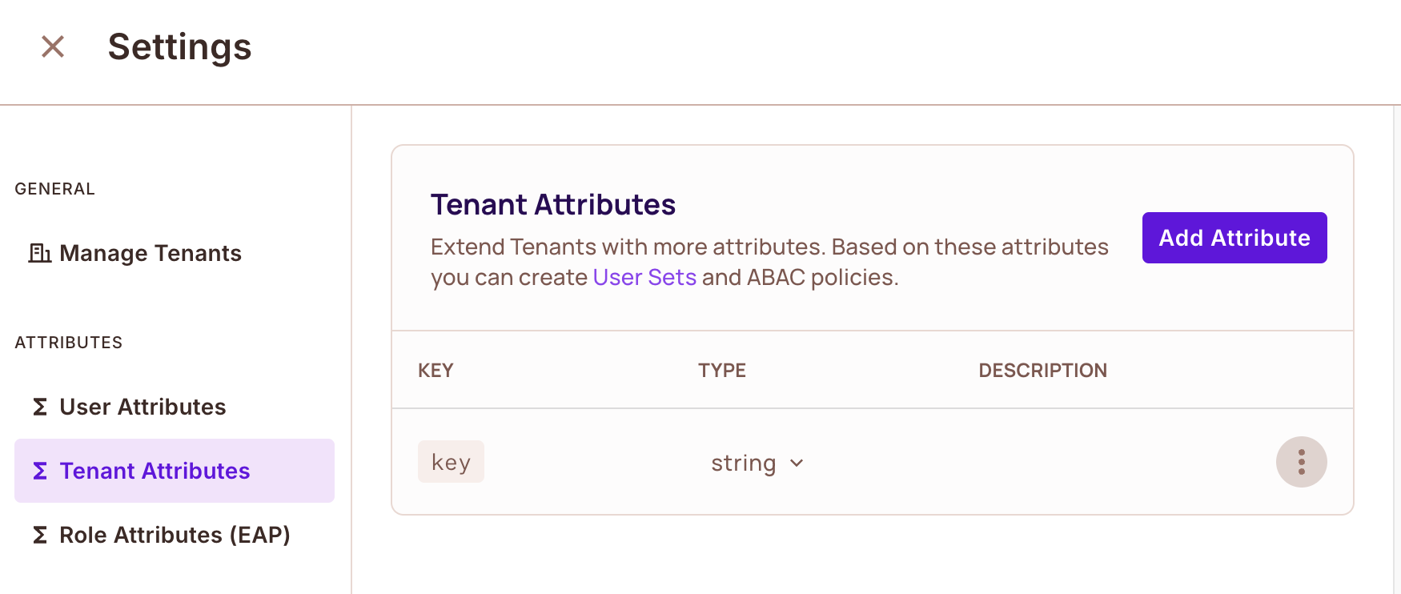Open the three-dot actions menu on the key row
The image size is (1401, 594).
click(1301, 462)
